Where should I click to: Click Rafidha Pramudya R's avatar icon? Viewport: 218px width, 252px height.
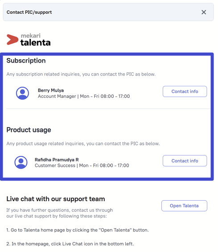(21, 162)
